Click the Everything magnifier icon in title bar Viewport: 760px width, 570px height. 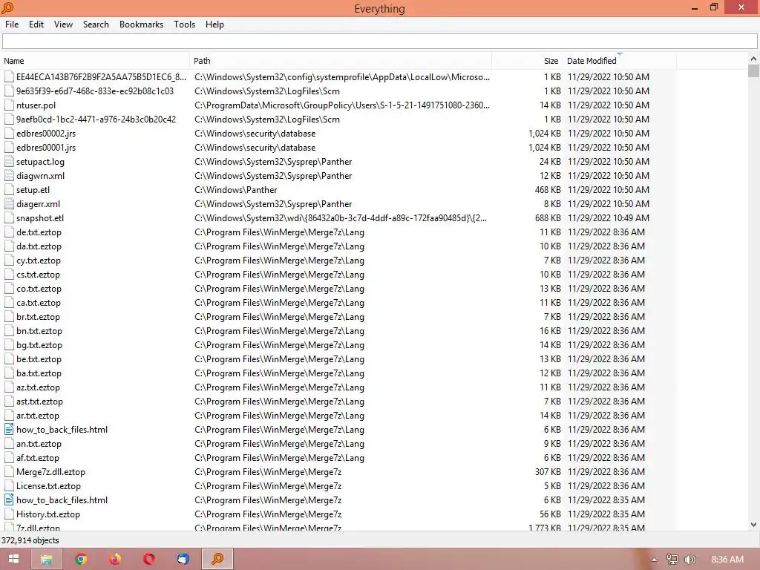point(7,7)
